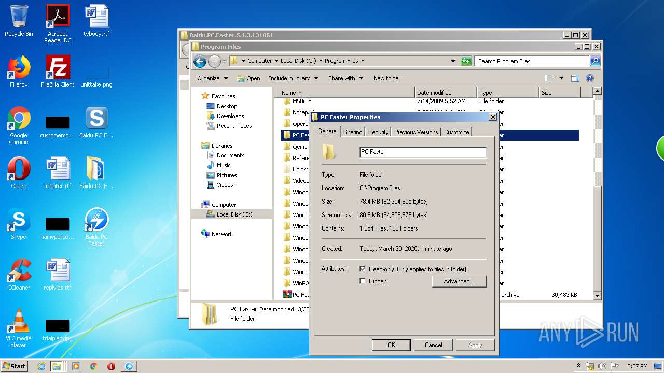Screen dimensions: 664x373
Task: Click OK in PC Faster Properties
Action: coord(391,345)
